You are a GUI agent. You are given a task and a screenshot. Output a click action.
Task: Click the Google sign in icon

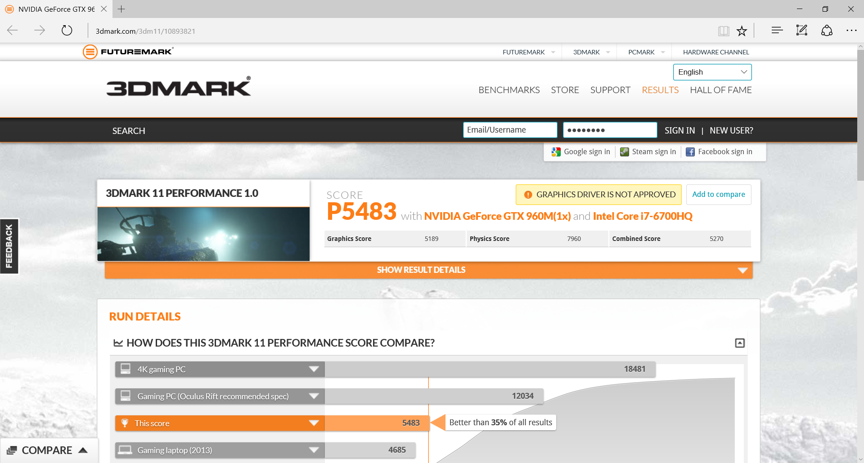(x=556, y=152)
